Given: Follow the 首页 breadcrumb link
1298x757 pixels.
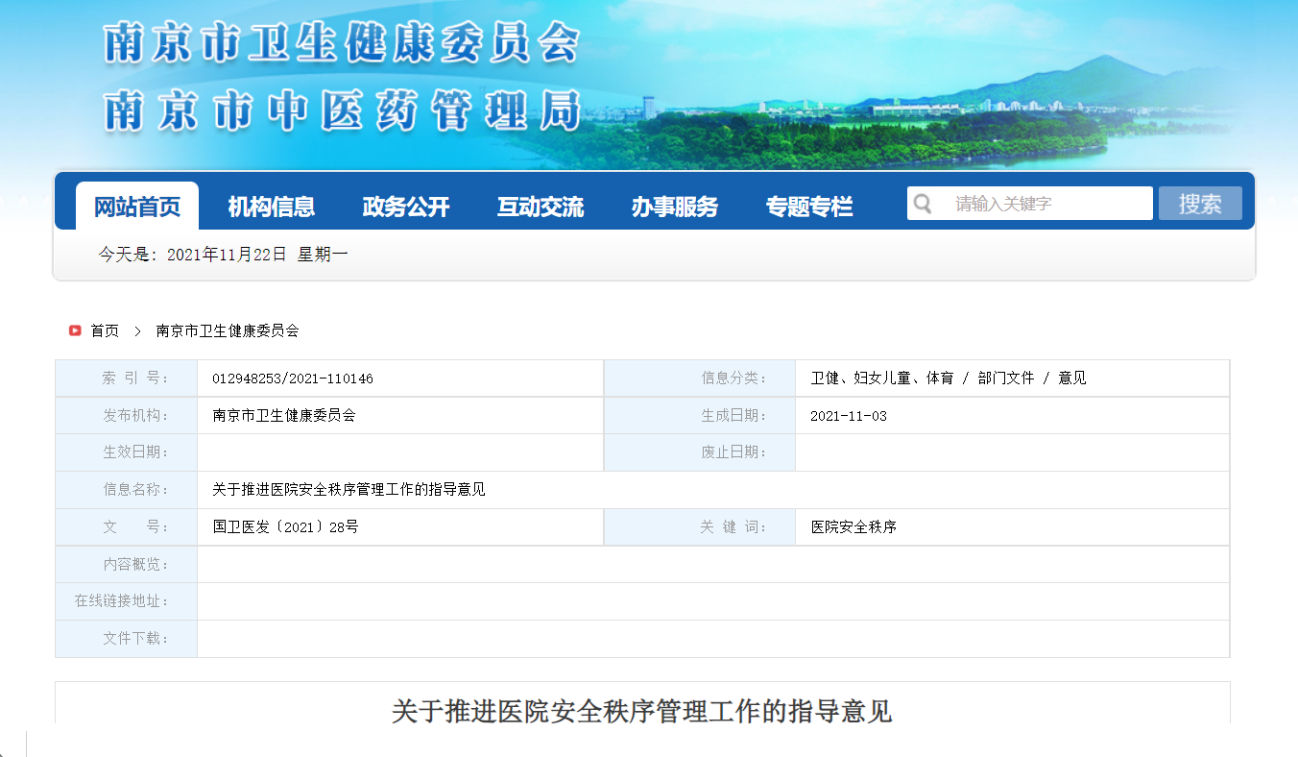Looking at the screenshot, I should (x=105, y=330).
